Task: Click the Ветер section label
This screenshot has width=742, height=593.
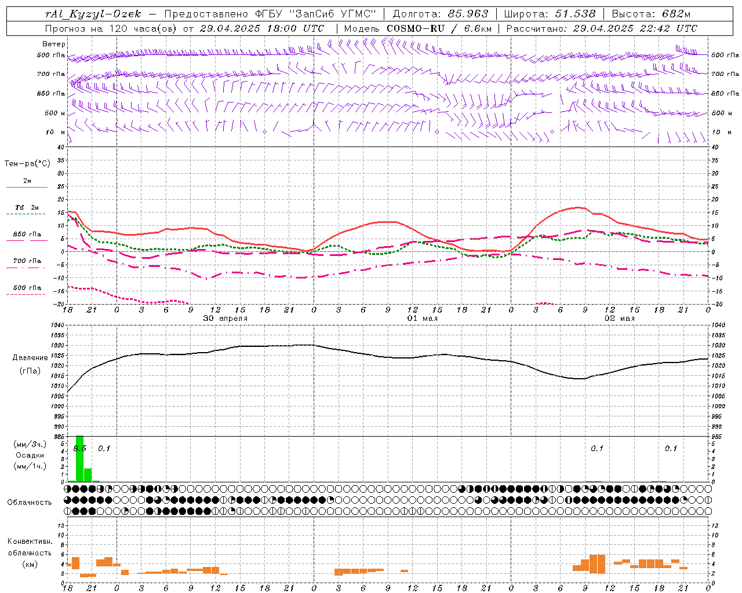Action: pyautogui.click(x=54, y=44)
